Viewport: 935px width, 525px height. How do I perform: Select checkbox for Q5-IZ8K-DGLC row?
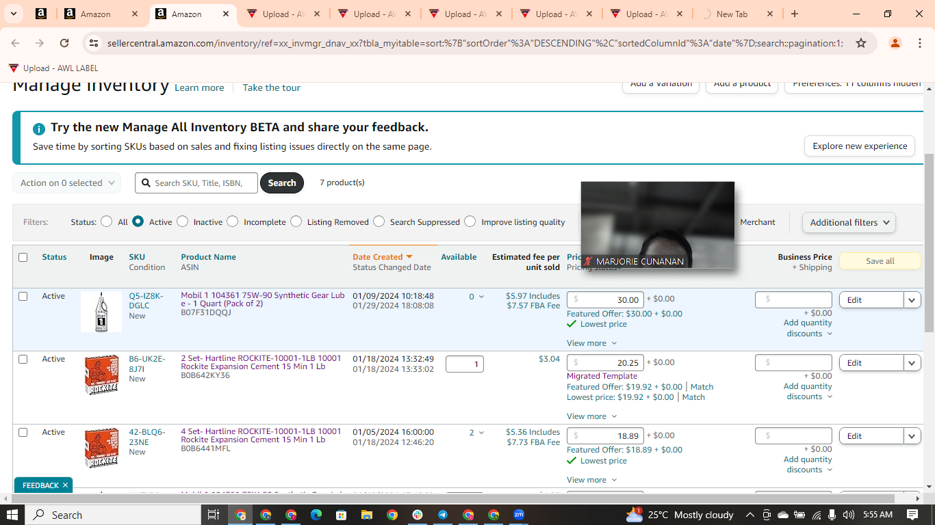pos(23,296)
